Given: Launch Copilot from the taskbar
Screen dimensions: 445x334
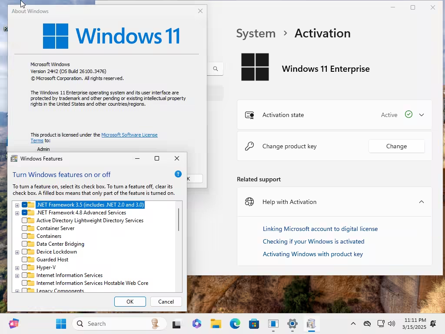Looking at the screenshot, I should (197, 324).
